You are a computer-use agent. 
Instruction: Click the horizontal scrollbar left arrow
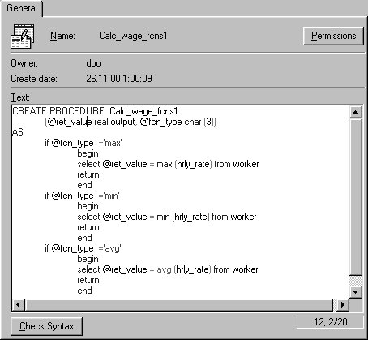click(18, 305)
